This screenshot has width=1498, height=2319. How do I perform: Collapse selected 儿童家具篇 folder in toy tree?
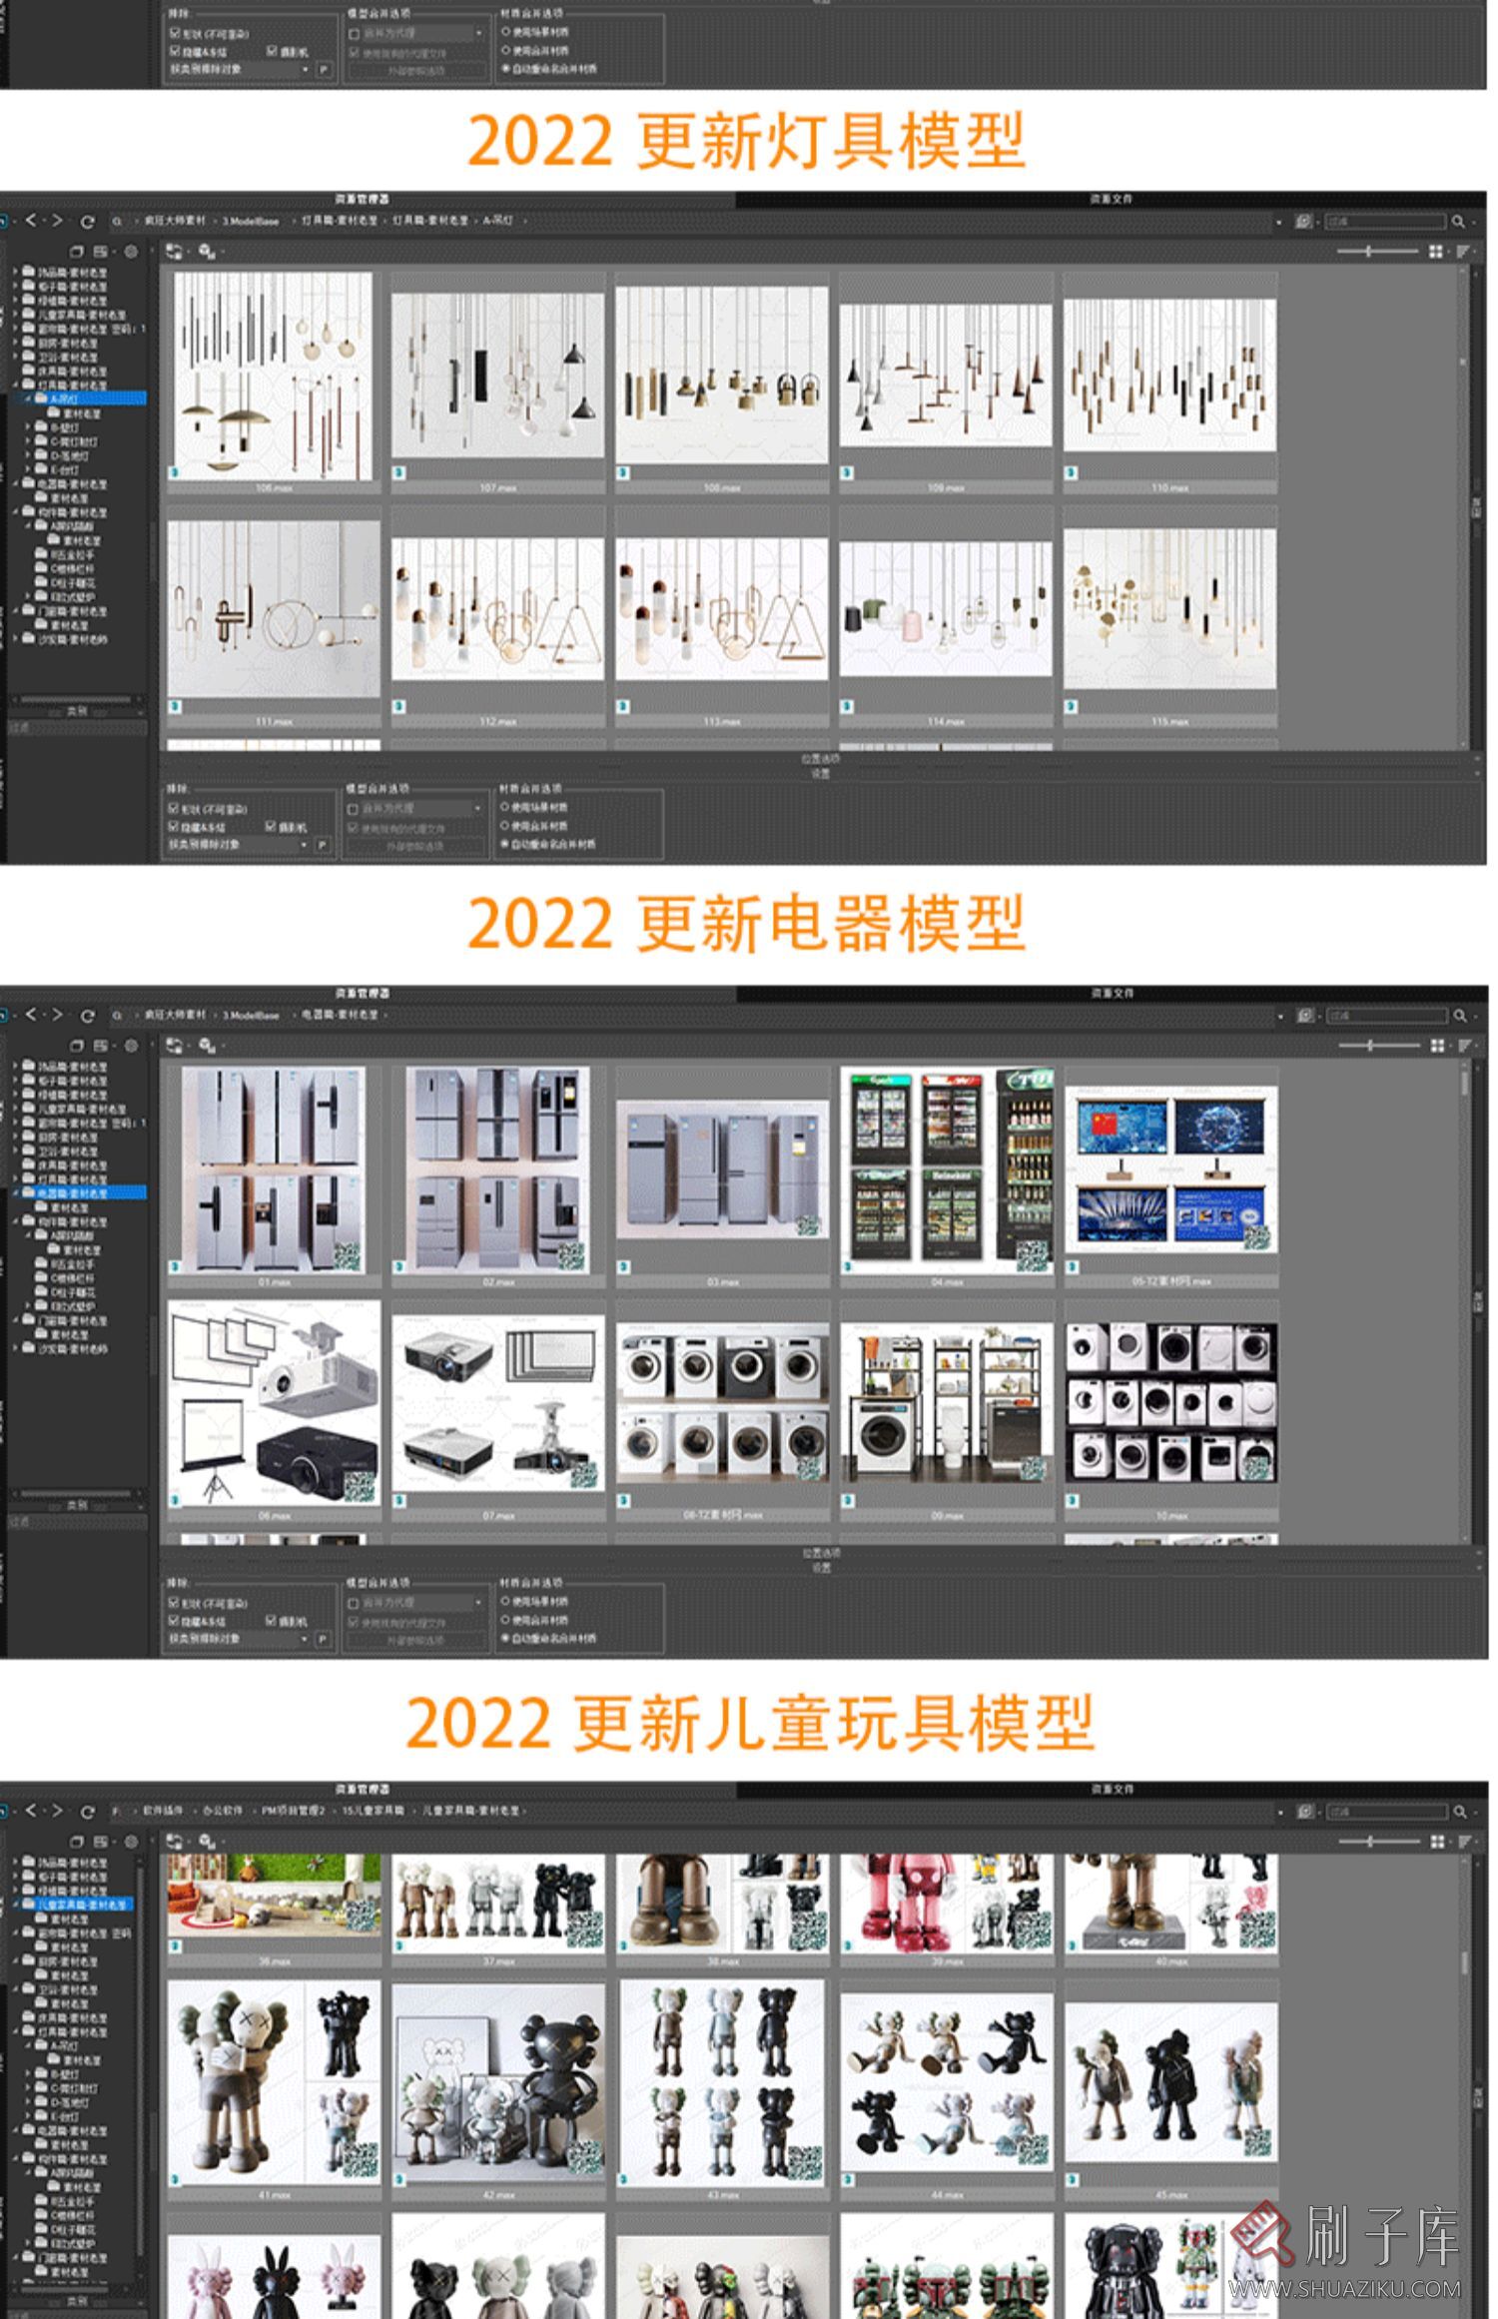16,1905
